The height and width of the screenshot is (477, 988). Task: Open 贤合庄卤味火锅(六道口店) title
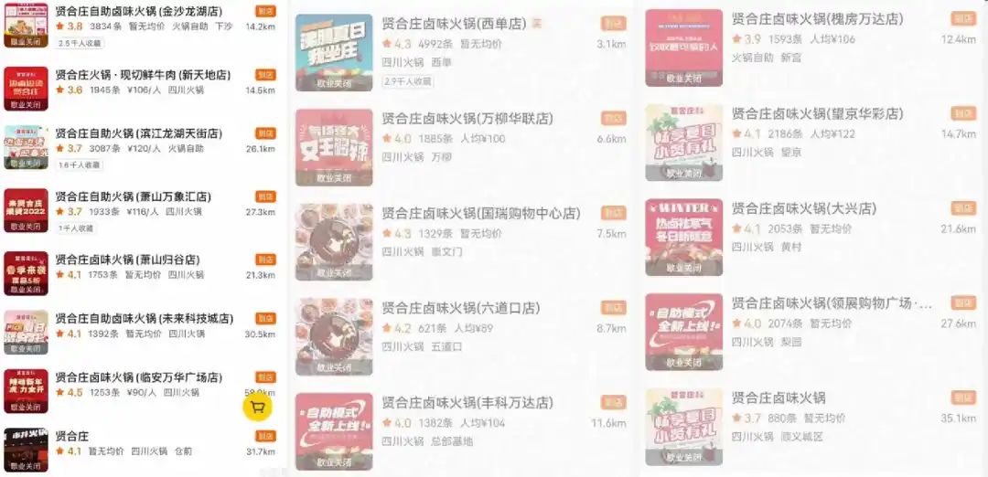(460, 308)
